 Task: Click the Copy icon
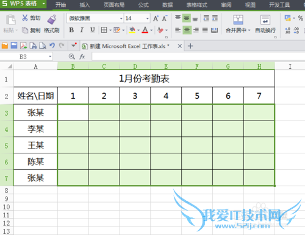[25, 30]
